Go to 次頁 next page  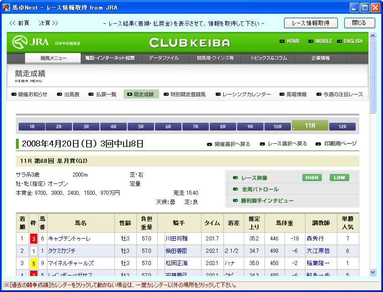coord(48,23)
